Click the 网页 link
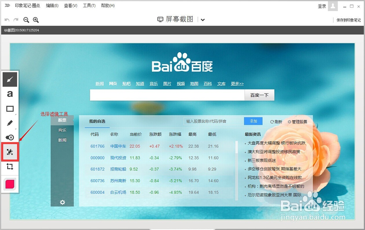365x230 pixels. pyautogui.click(x=113, y=83)
